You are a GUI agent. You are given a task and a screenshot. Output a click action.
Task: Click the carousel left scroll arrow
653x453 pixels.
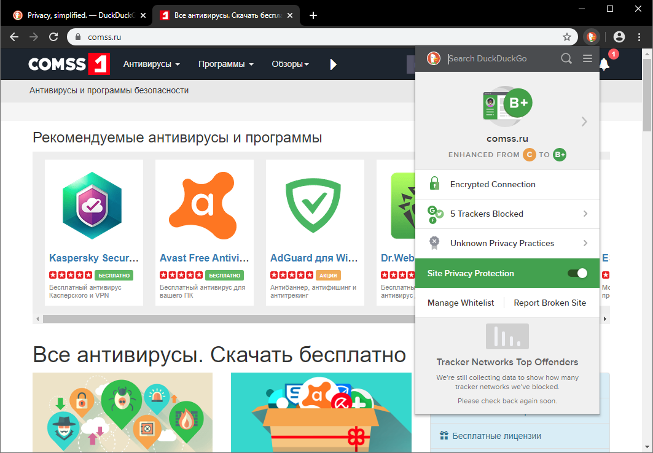pyautogui.click(x=37, y=319)
